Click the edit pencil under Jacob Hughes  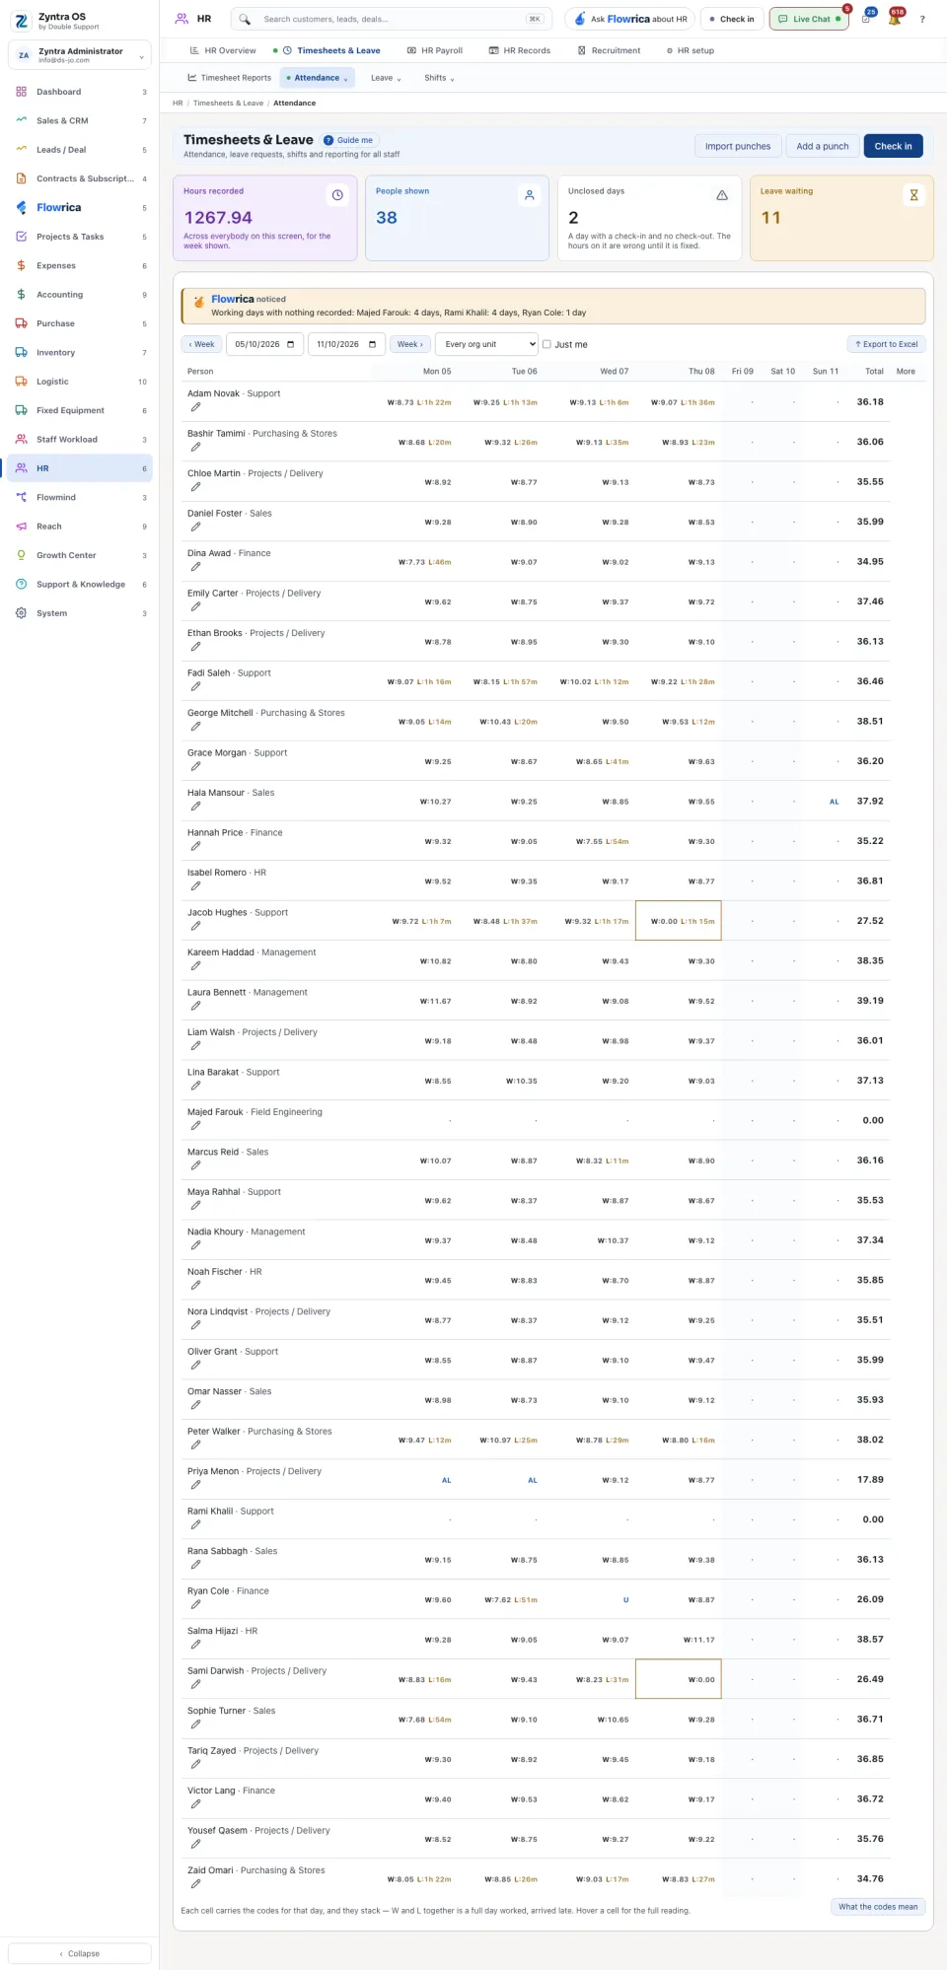(x=195, y=926)
